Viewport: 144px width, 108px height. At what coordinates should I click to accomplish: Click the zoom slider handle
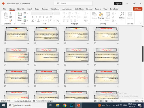click(x=121, y=101)
